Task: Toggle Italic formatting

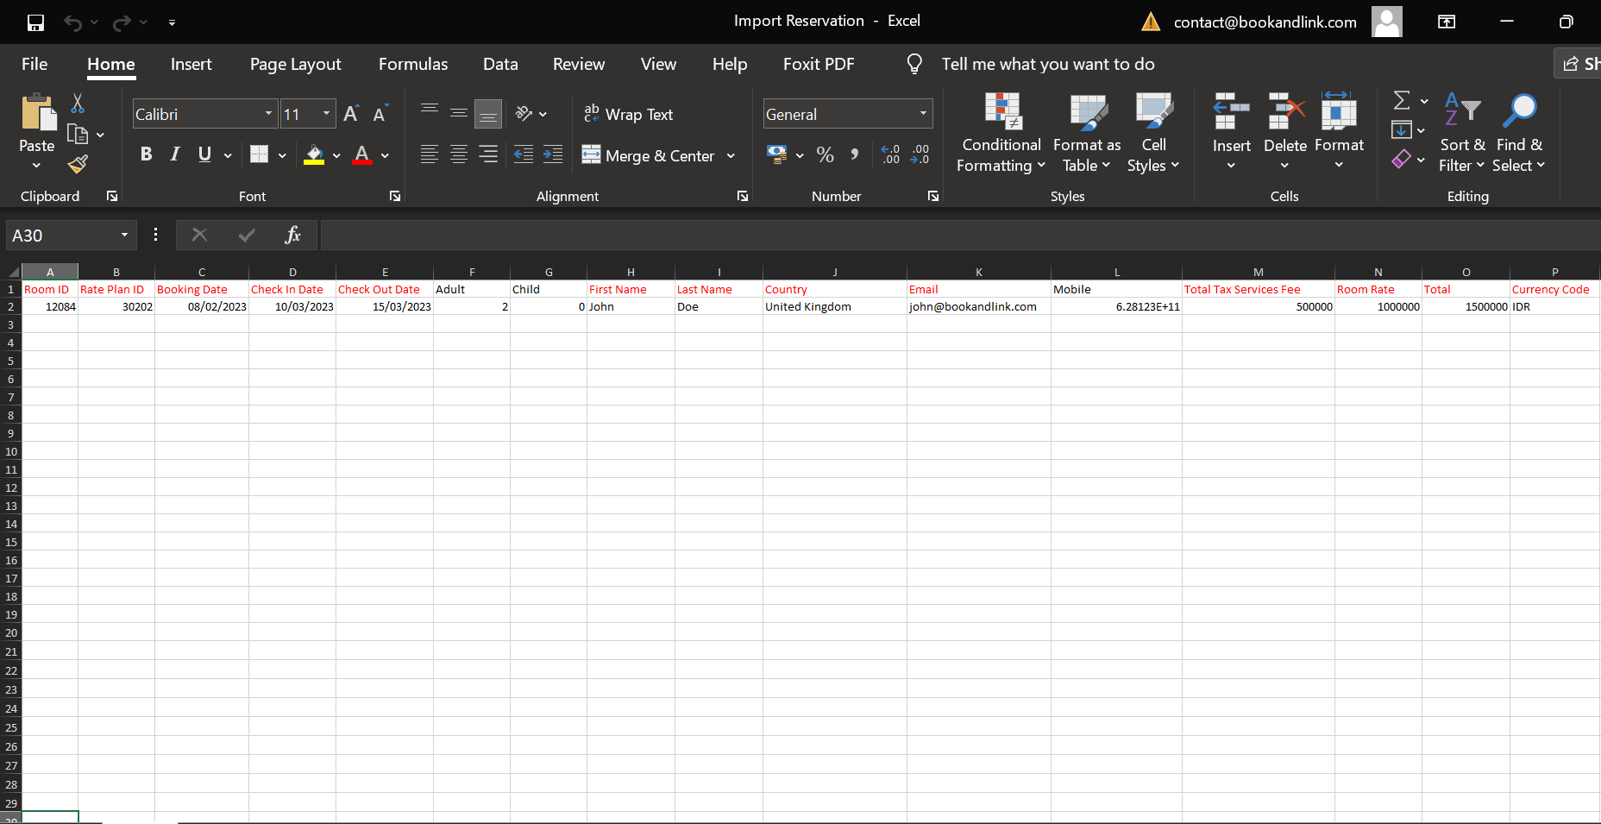Action: [175, 154]
